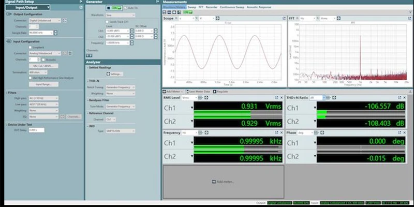
Task: Open High-pass filter dropdown
Action: coord(43,98)
